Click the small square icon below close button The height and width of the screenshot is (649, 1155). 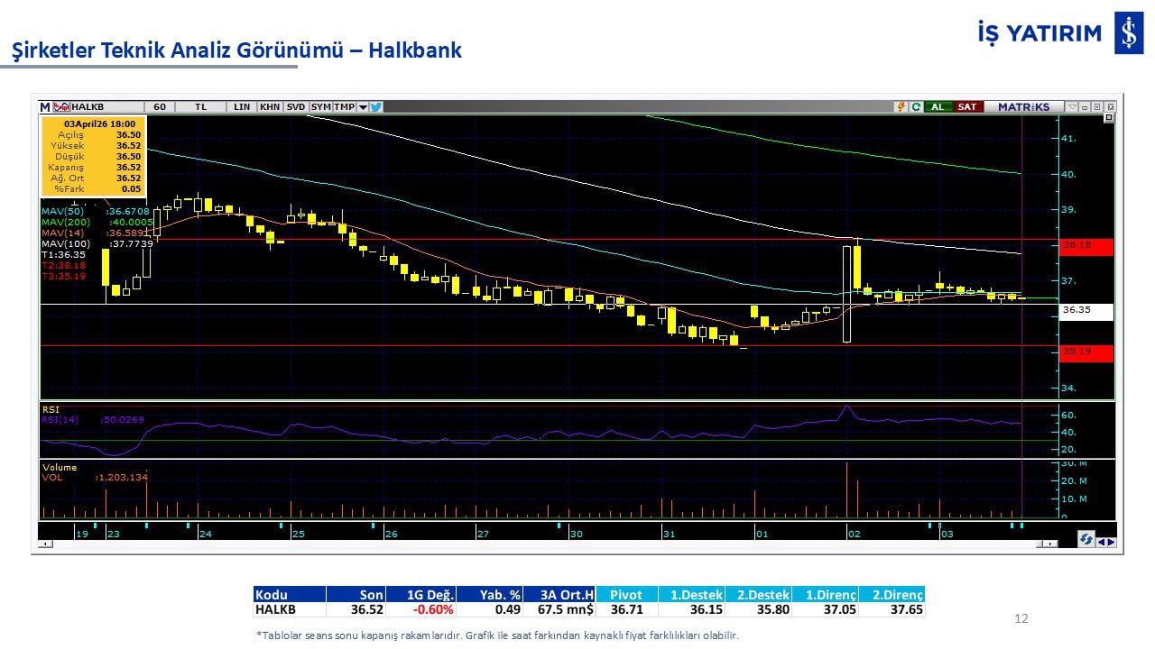click(x=1109, y=118)
